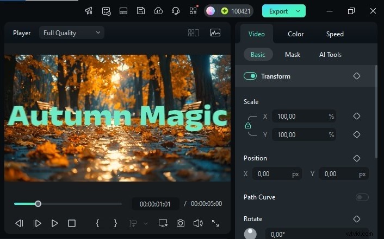384x239 pixels.
Task: Enter fullscreen preview with expand arrows
Action: 215,223
